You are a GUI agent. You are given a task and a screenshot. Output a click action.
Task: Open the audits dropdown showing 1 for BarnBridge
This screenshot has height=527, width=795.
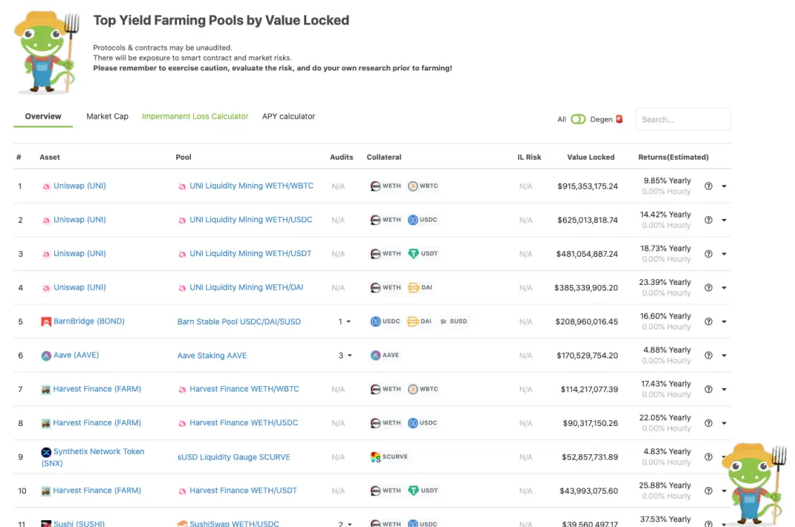345,321
